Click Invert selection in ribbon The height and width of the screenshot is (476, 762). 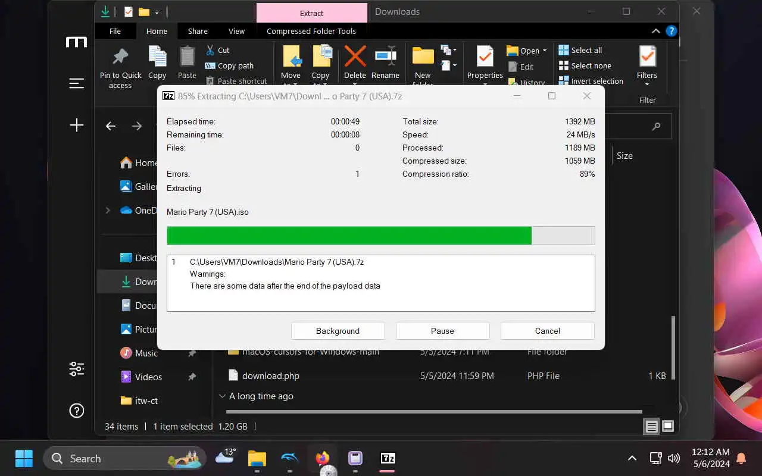[x=591, y=82]
